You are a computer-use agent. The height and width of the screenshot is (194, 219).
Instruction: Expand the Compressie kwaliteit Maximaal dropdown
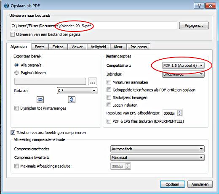click(158, 157)
